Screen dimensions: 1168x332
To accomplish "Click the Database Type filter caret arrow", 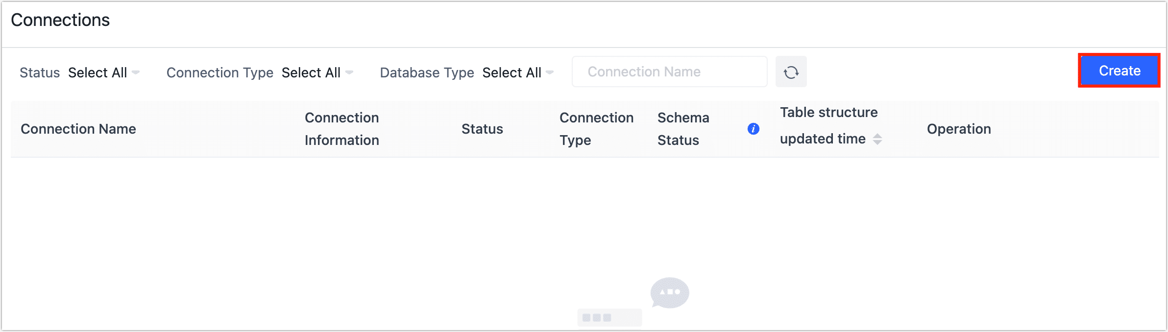I will pos(550,72).
